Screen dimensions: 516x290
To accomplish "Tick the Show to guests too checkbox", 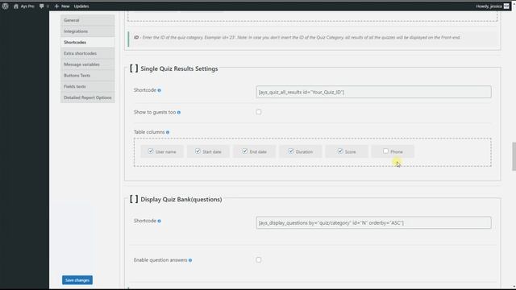I will pos(259,112).
